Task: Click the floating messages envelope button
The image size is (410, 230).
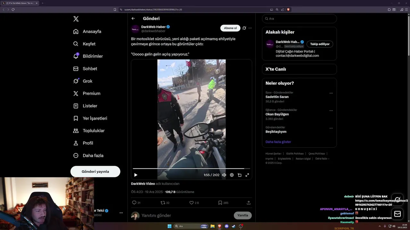Action: coord(398,214)
